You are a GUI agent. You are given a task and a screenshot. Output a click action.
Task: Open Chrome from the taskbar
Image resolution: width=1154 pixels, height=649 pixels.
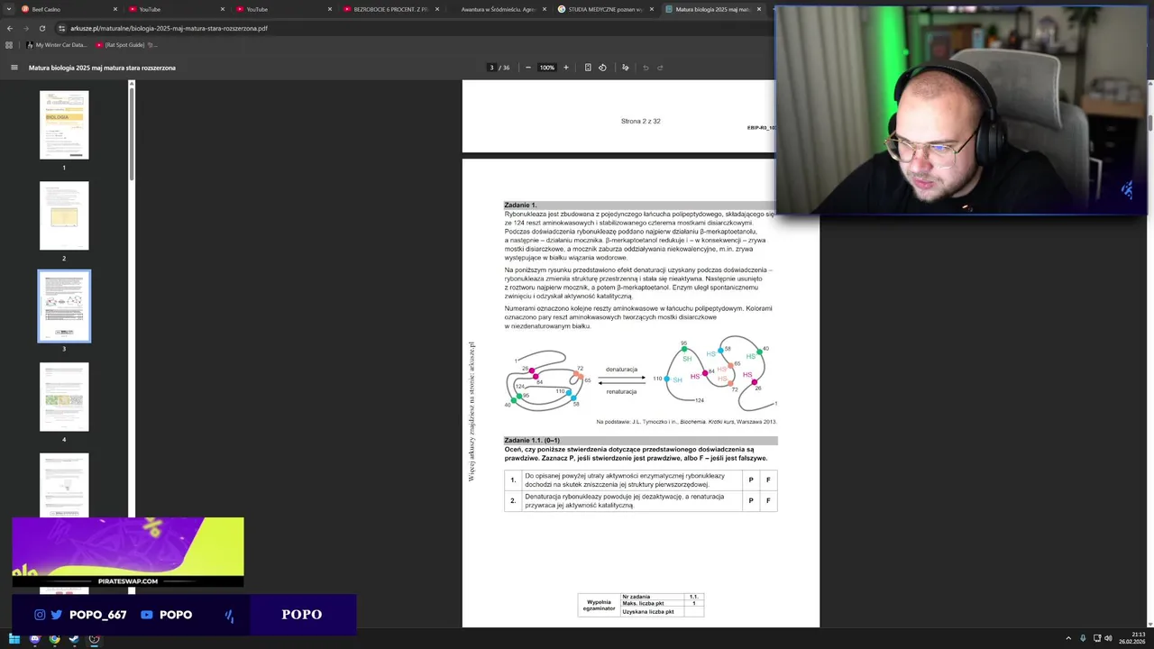click(54, 639)
